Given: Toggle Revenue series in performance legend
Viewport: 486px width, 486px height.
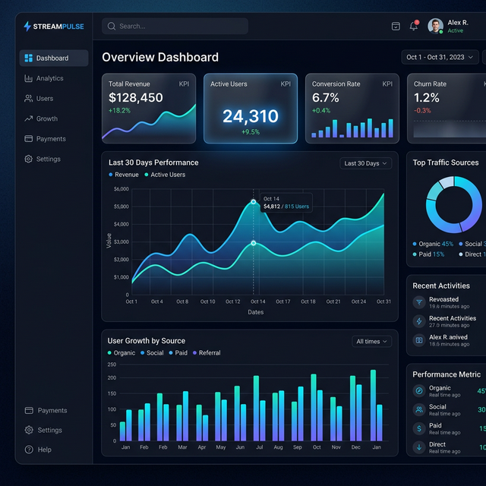Looking at the screenshot, I should tap(124, 175).
